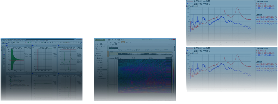Click the first icon in left vertical toolbar
This screenshot has height=104, width=278.
coord(4,47)
